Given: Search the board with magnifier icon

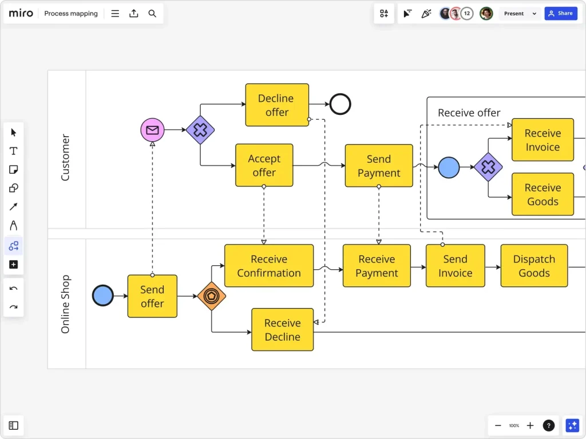Looking at the screenshot, I should click(152, 14).
